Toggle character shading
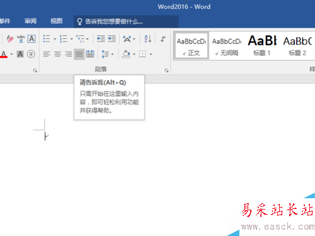This screenshot has height=236, width=315. pos(20,54)
